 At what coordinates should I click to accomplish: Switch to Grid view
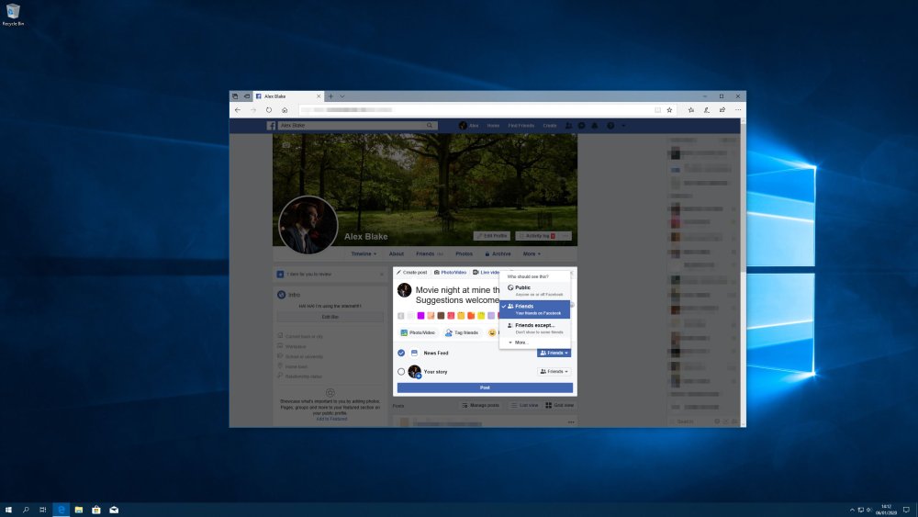point(560,405)
